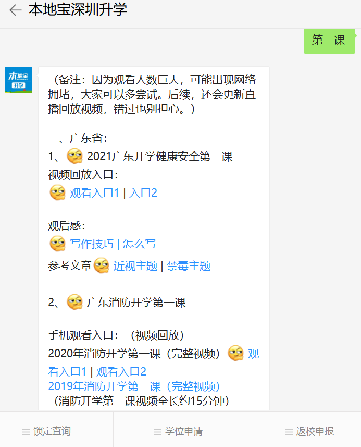Open the 写作技巧 link
The height and width of the screenshot is (447, 361).
click(92, 244)
